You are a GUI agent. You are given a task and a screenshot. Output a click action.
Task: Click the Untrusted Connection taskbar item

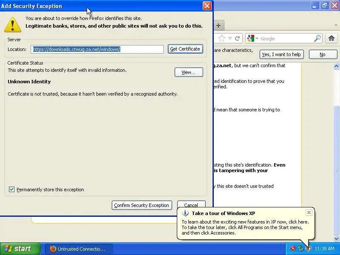79,249
